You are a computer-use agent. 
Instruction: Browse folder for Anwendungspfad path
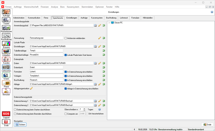95,25
